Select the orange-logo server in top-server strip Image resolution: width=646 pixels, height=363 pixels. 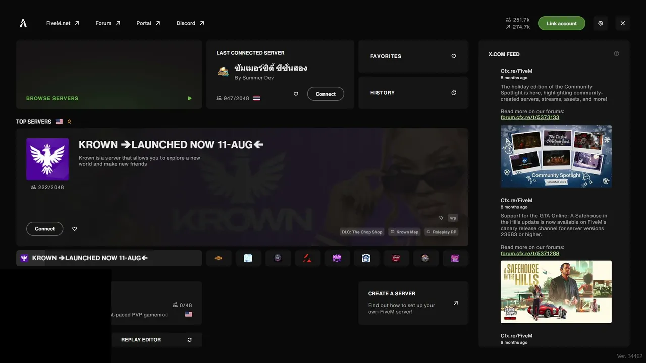(219, 258)
